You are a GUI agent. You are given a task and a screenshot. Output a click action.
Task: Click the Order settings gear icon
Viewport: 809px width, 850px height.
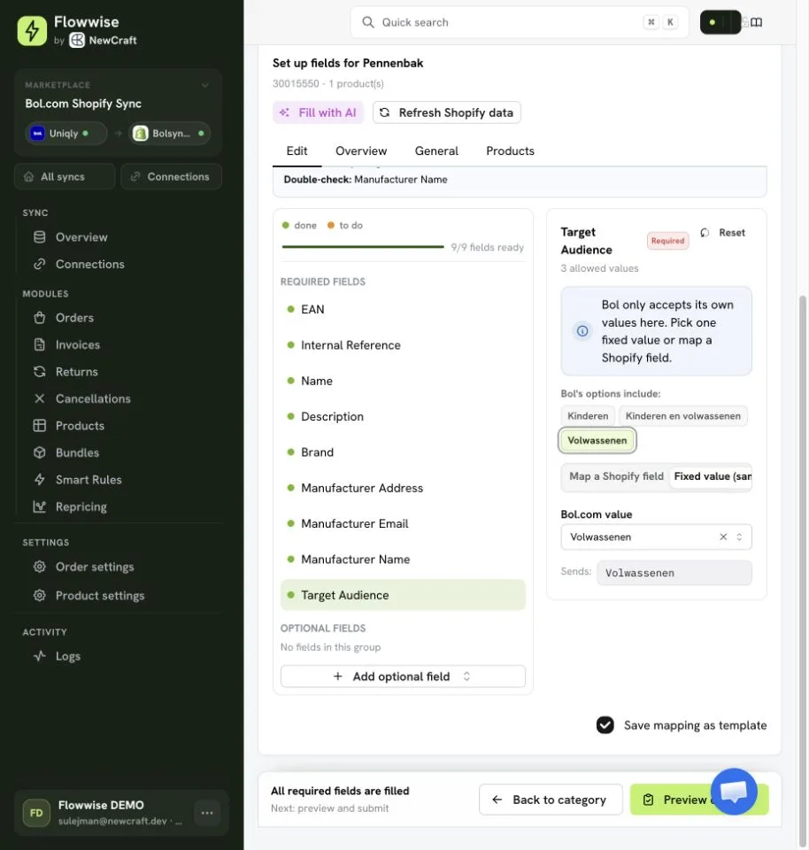(40, 567)
